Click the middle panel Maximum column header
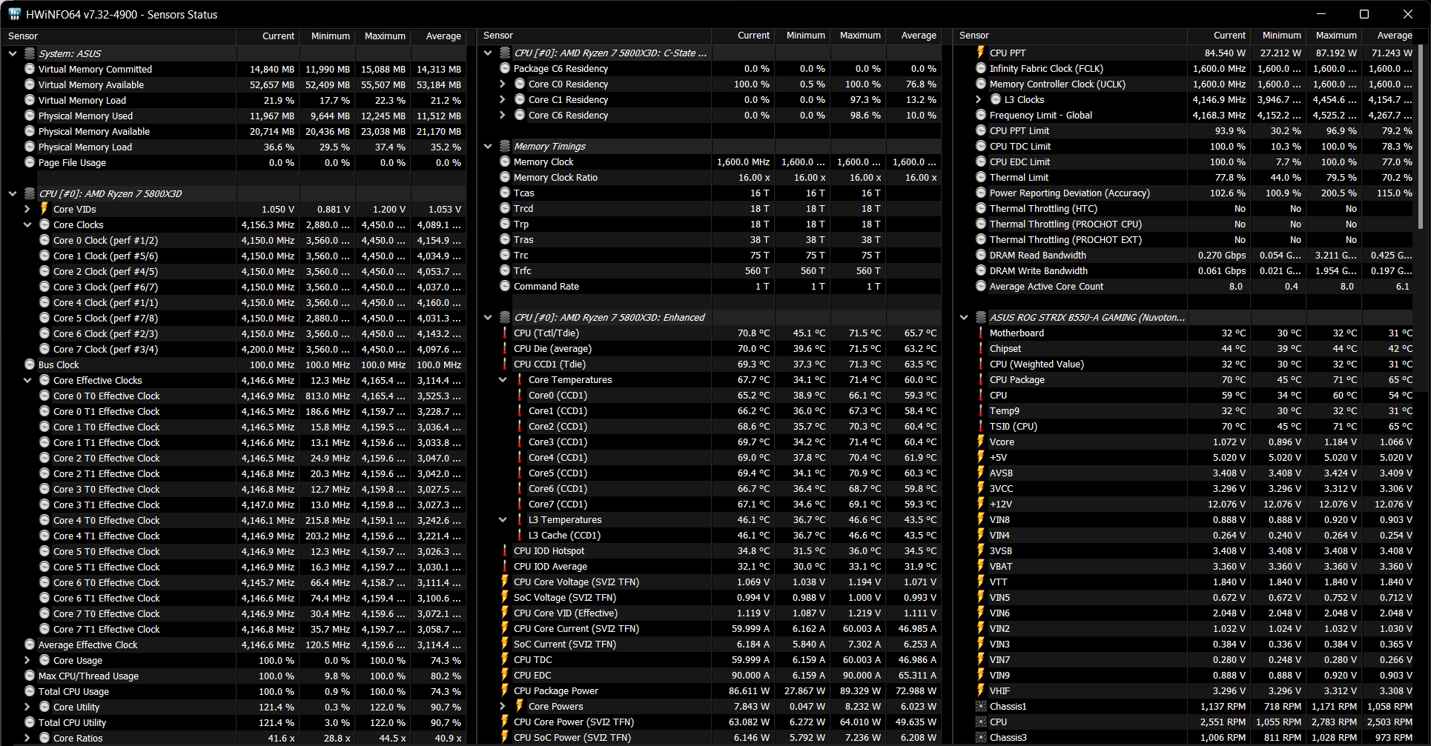 point(859,35)
